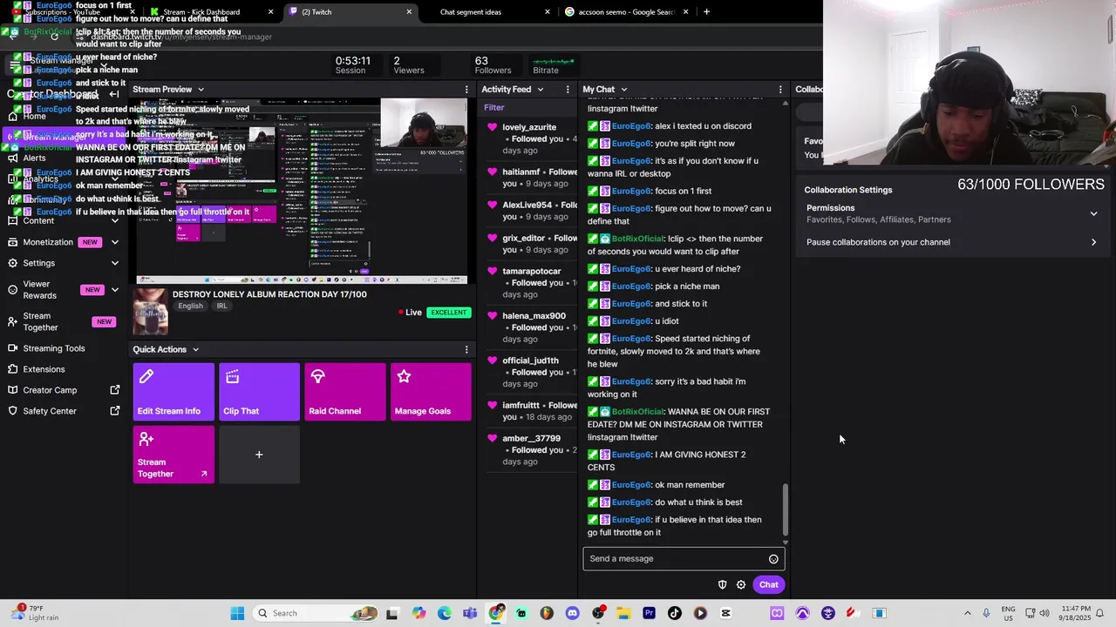Expand the Viewer Rewards sidebar section
The width and height of the screenshot is (1116, 627).
click(114, 290)
